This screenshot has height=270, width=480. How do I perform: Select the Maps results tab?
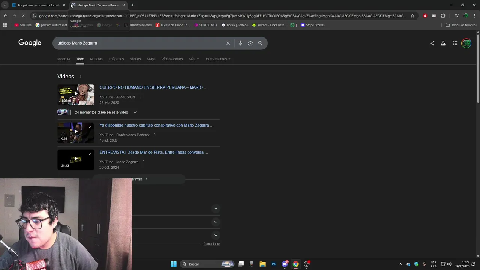tap(151, 59)
